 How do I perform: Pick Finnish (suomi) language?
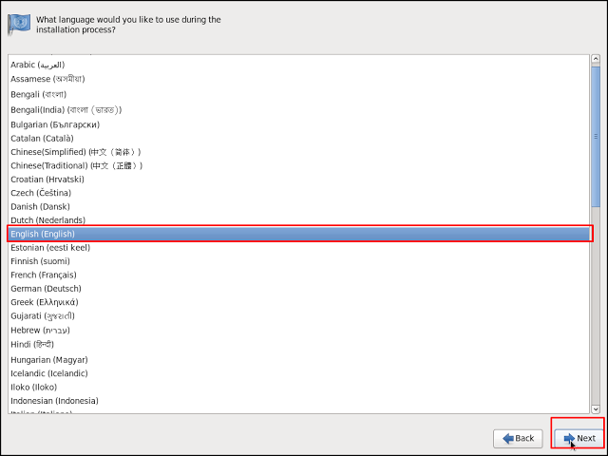[40, 261]
